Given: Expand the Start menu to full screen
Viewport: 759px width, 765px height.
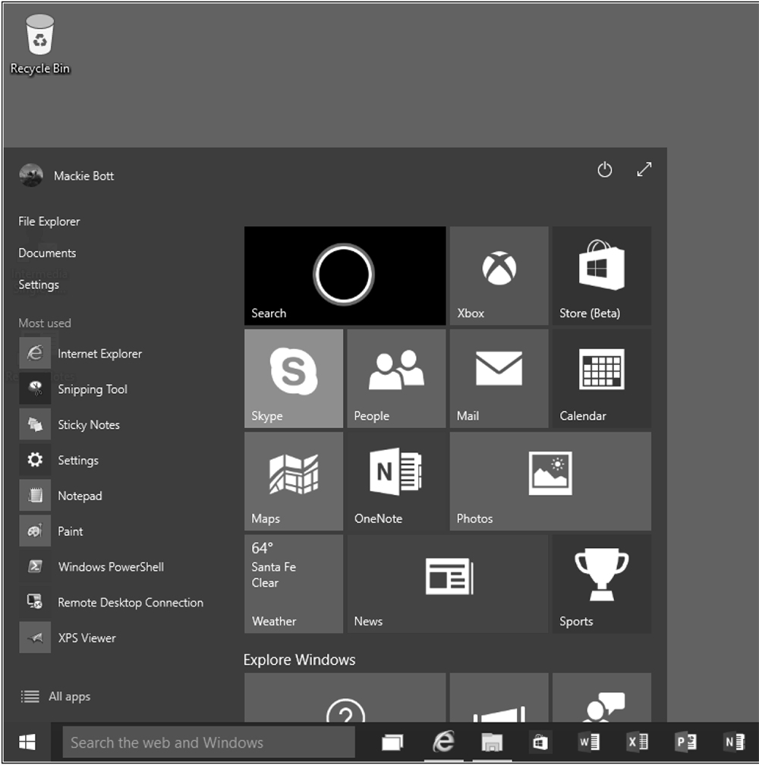Looking at the screenshot, I should [644, 170].
